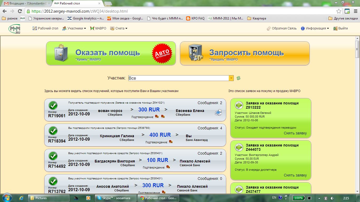Open the Квартира bookmarks folder
360x202 pixels.
click(x=257, y=18)
